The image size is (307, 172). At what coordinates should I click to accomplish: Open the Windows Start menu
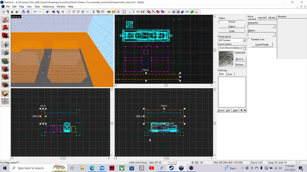tap(5, 168)
